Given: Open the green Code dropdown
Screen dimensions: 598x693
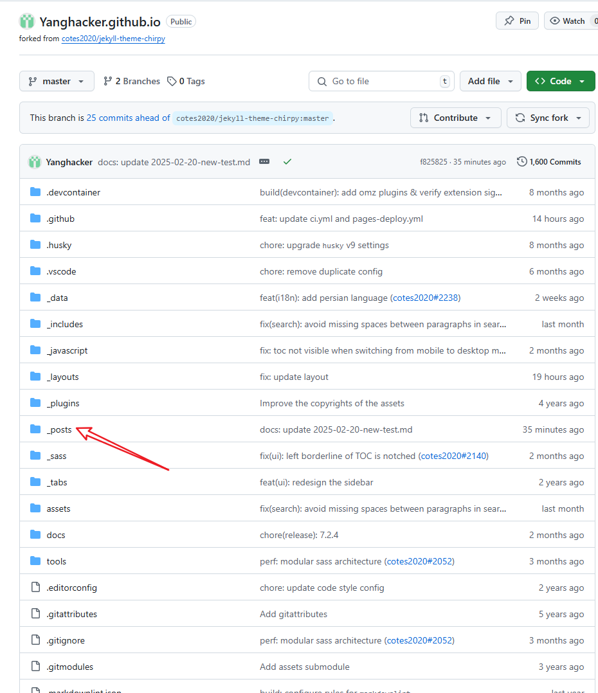Looking at the screenshot, I should (561, 81).
